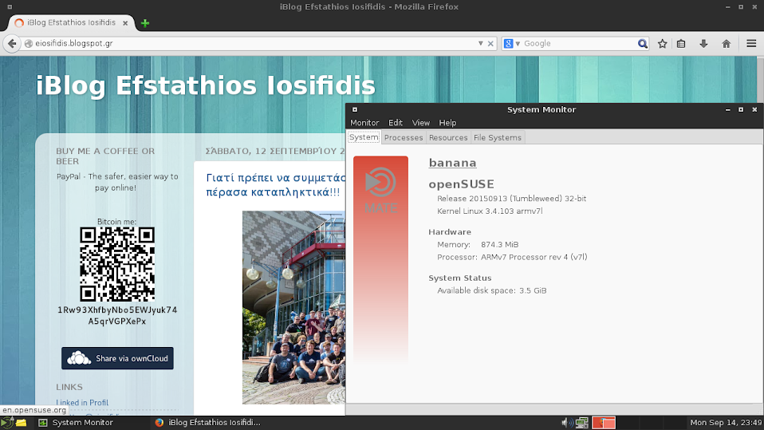
Task: Click the network connection icon in tray
Action: pyautogui.click(x=581, y=423)
